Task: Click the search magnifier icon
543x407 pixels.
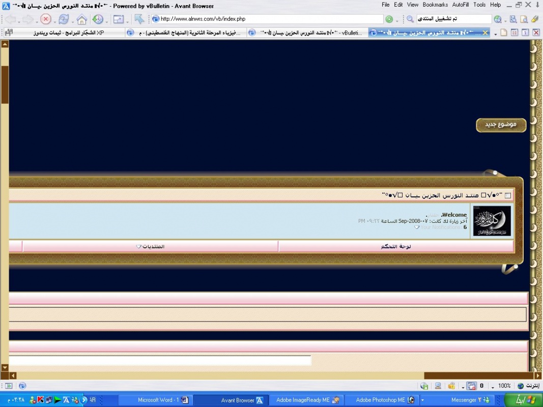Action: pos(410,19)
